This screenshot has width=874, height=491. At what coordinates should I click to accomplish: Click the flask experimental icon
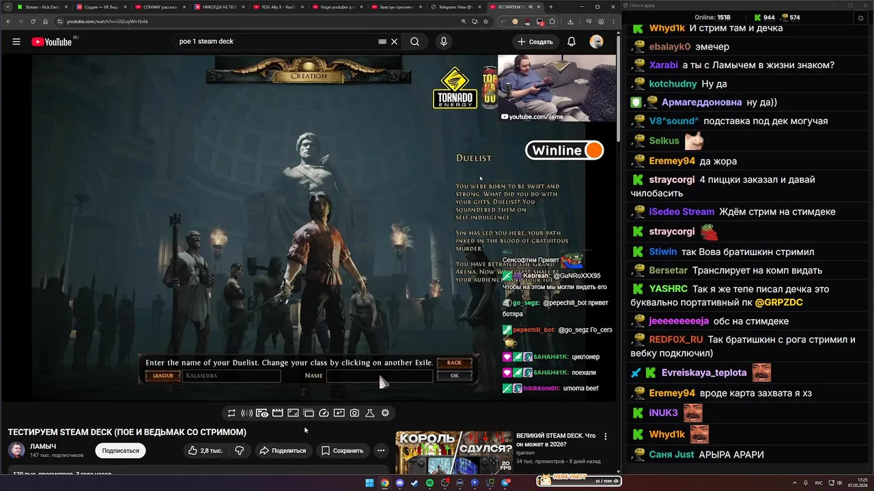click(x=370, y=413)
